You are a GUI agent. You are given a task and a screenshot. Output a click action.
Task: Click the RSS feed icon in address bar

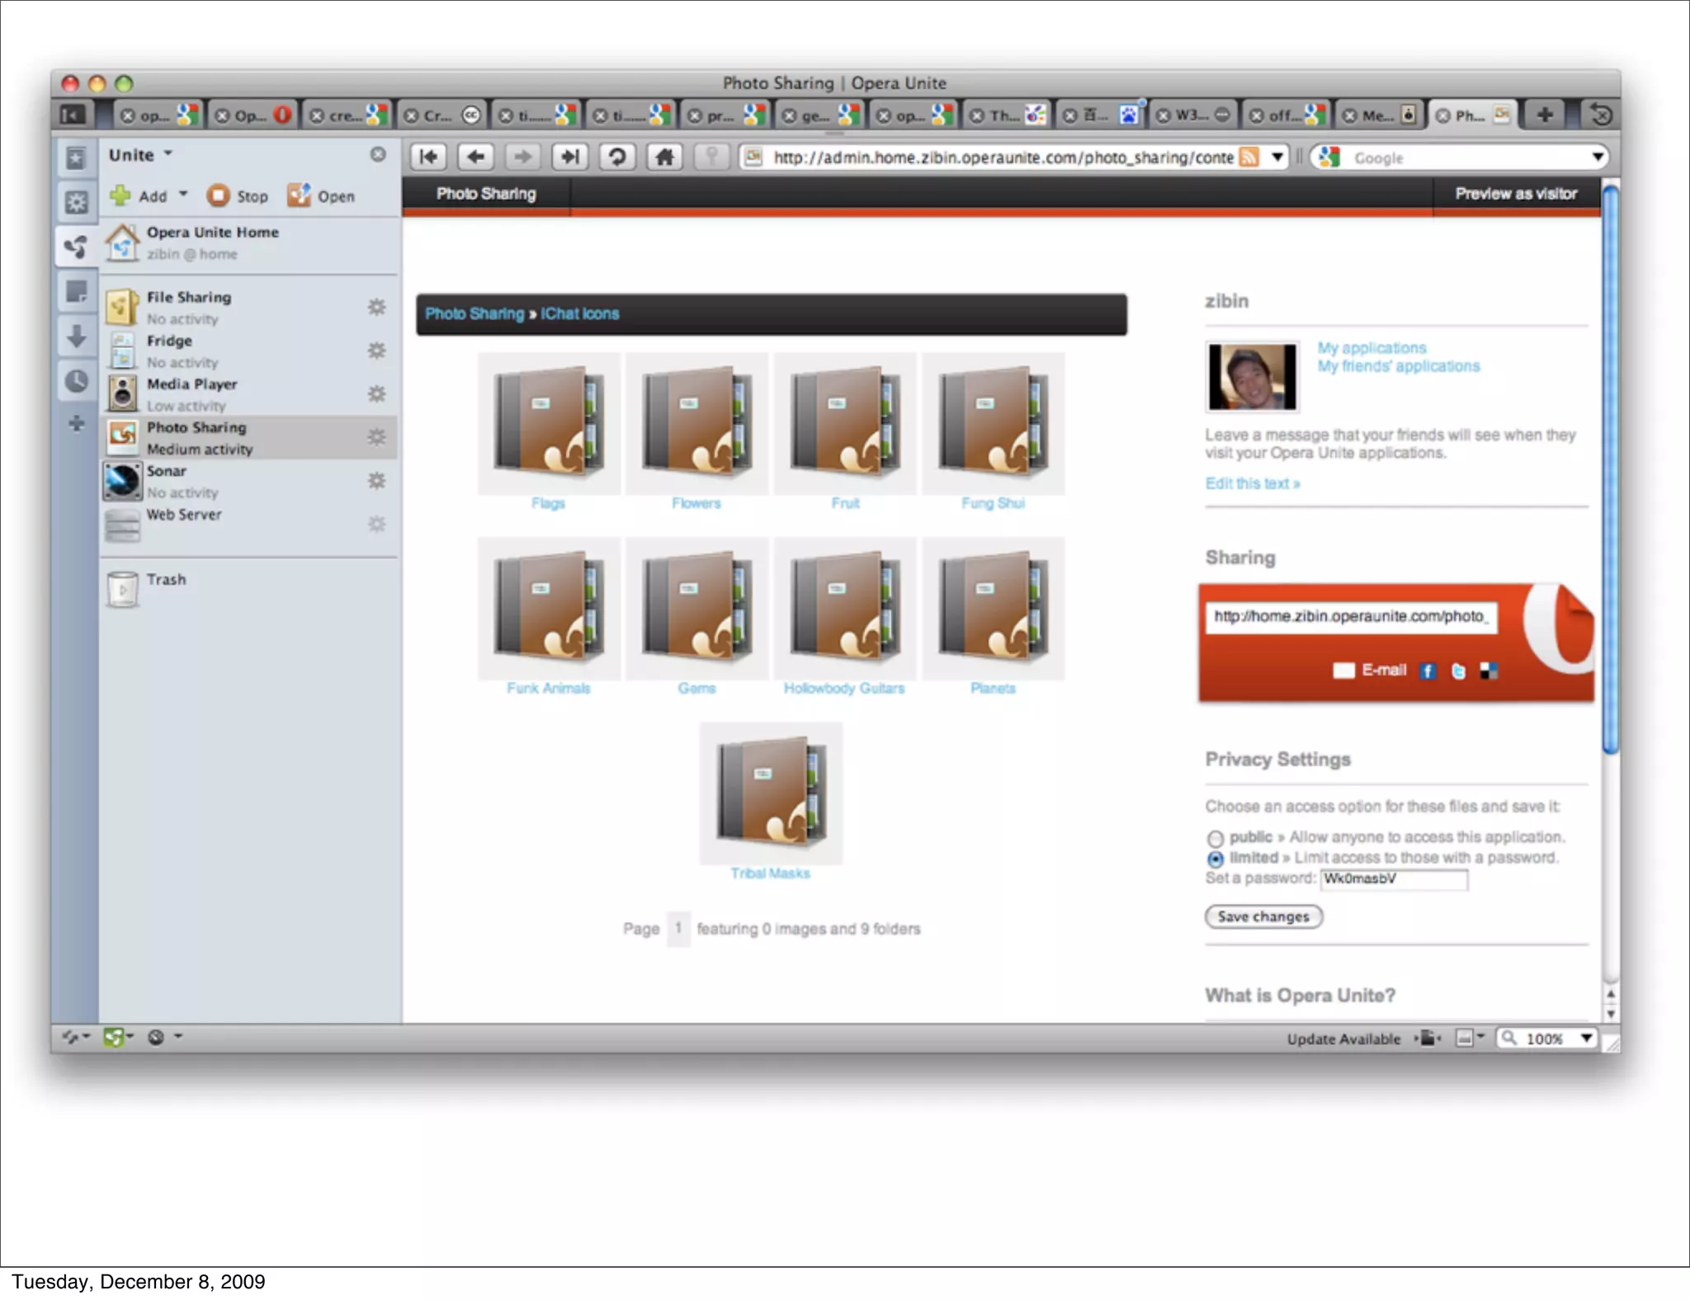click(1249, 157)
